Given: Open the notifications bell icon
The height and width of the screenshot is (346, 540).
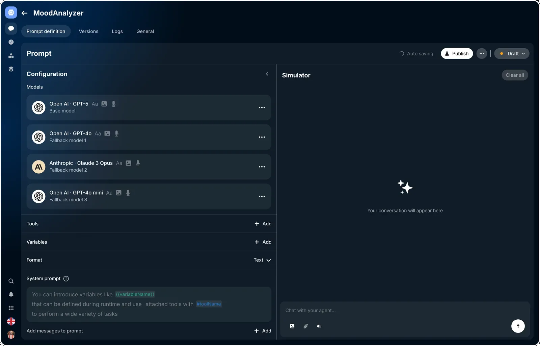Looking at the screenshot, I should pyautogui.click(x=11, y=295).
